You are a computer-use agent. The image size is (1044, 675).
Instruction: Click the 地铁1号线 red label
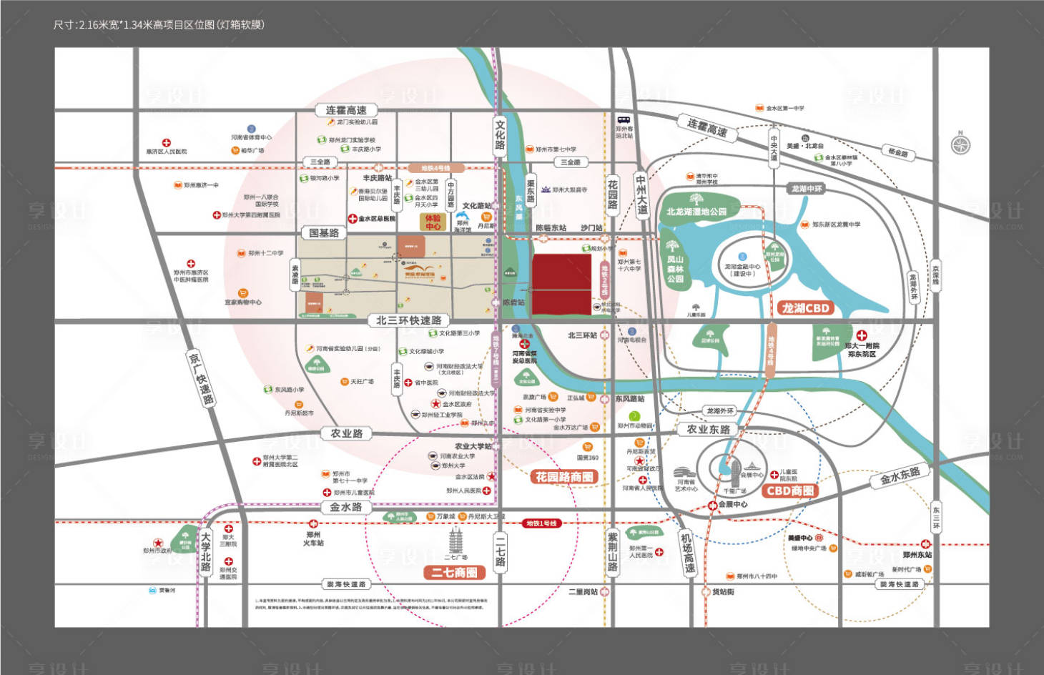(x=541, y=523)
